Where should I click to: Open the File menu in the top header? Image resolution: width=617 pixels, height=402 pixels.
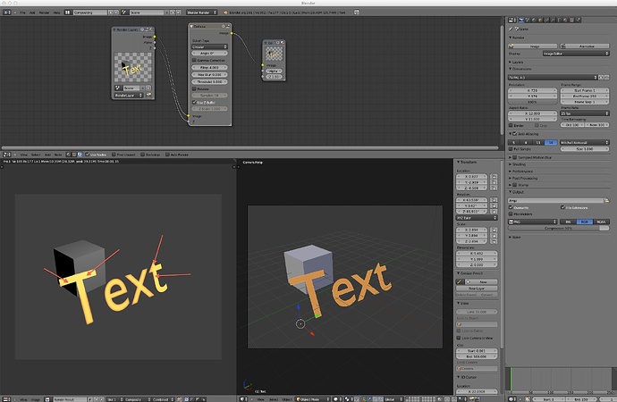click(x=22, y=13)
